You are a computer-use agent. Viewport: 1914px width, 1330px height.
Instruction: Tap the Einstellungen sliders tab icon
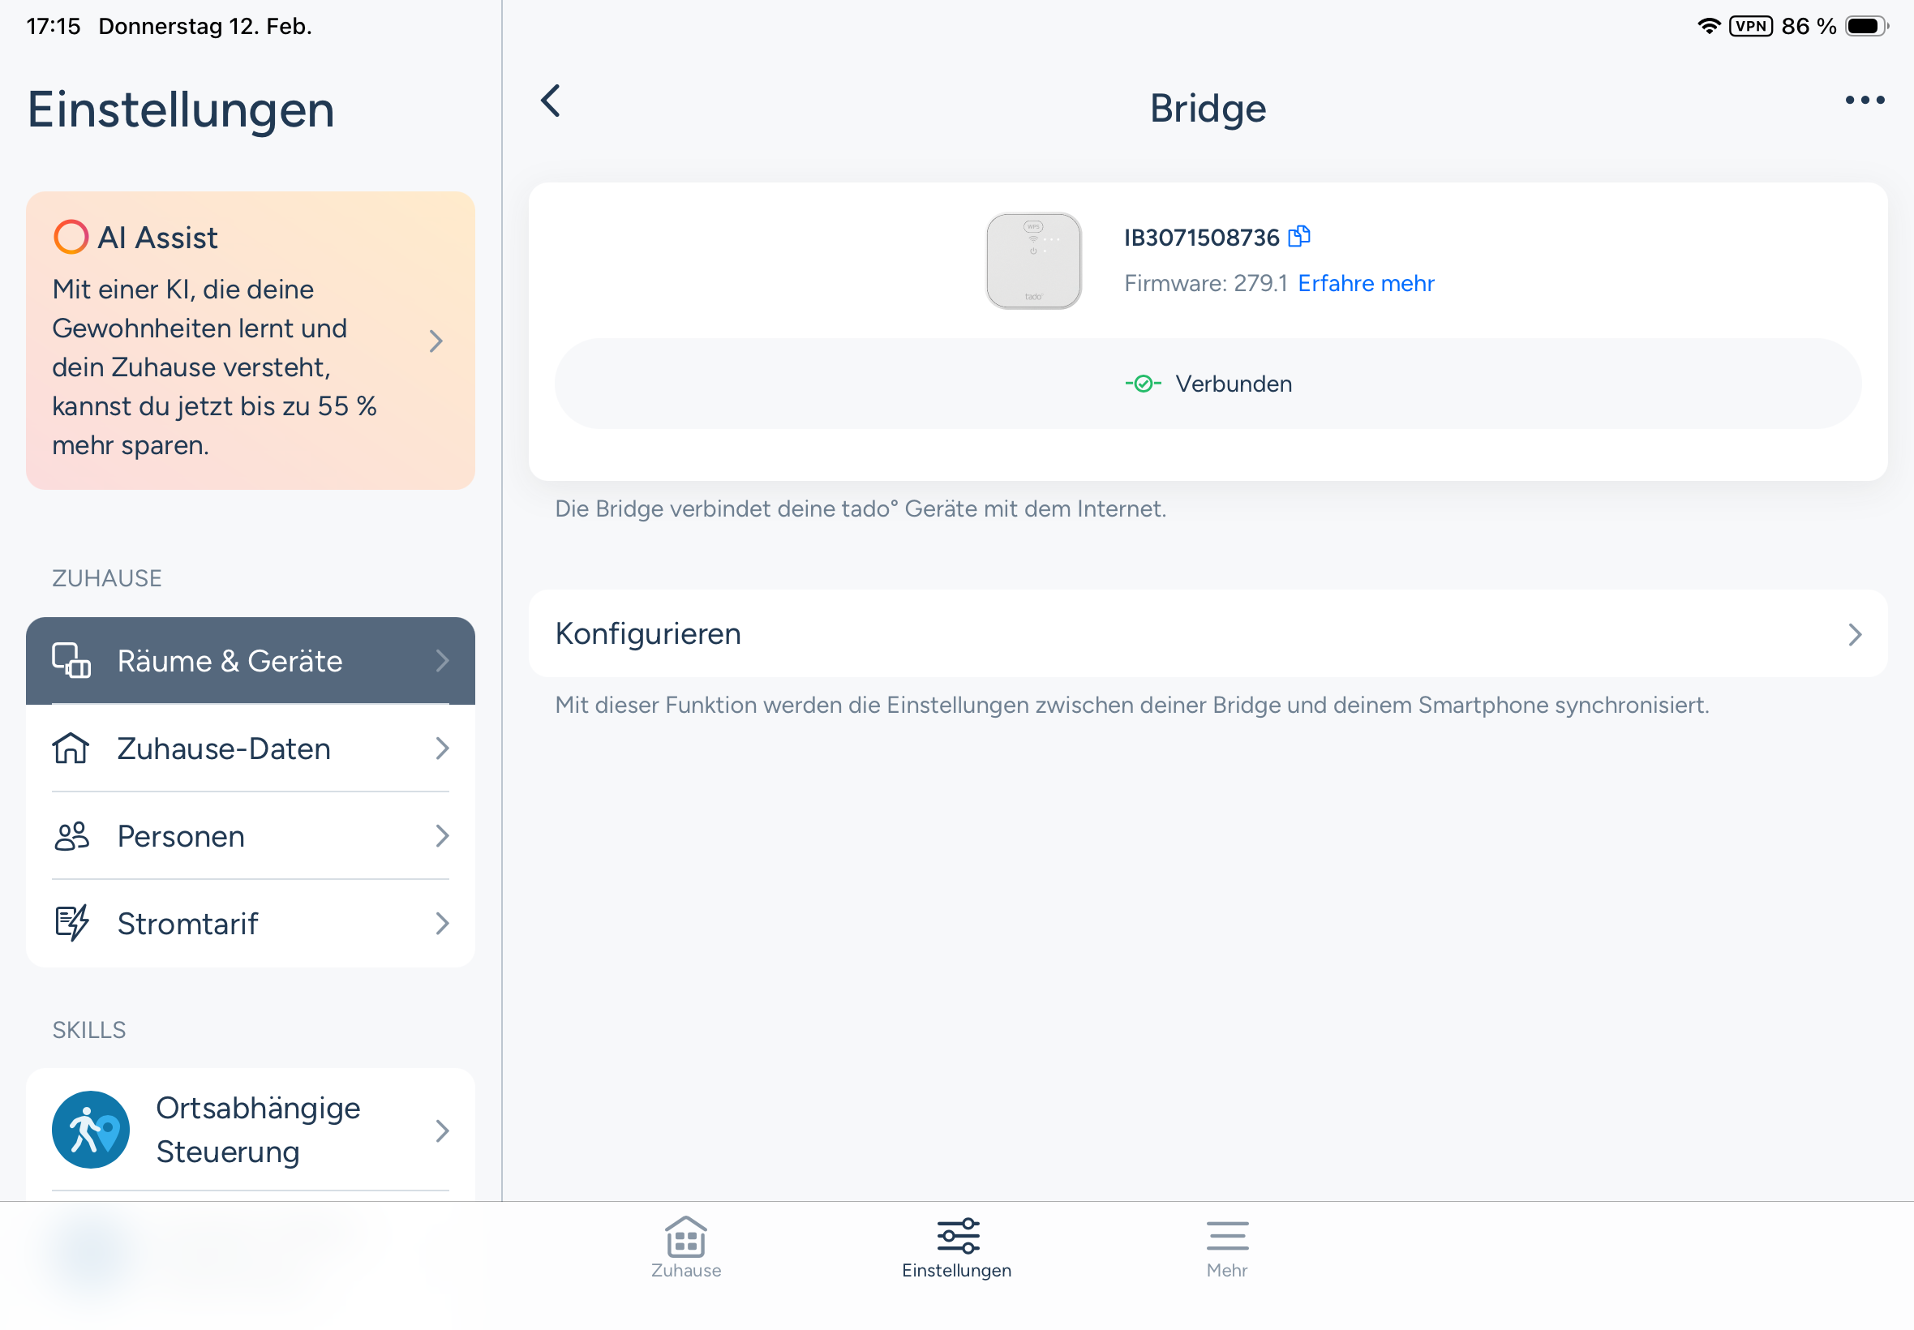click(x=958, y=1236)
